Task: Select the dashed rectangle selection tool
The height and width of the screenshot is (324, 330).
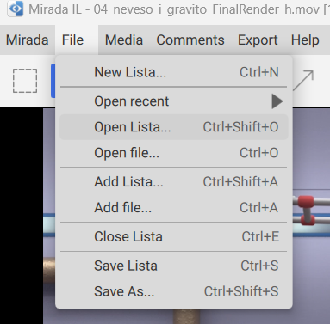Action: 25,81
